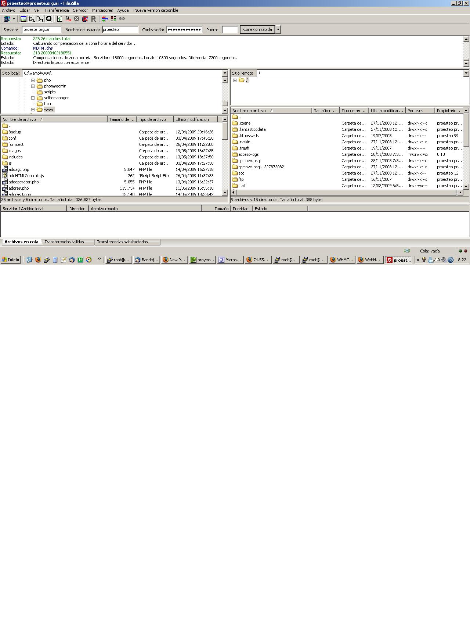470x624 pixels.
Task: Click the Conexión rápida button
Action: coord(257,29)
